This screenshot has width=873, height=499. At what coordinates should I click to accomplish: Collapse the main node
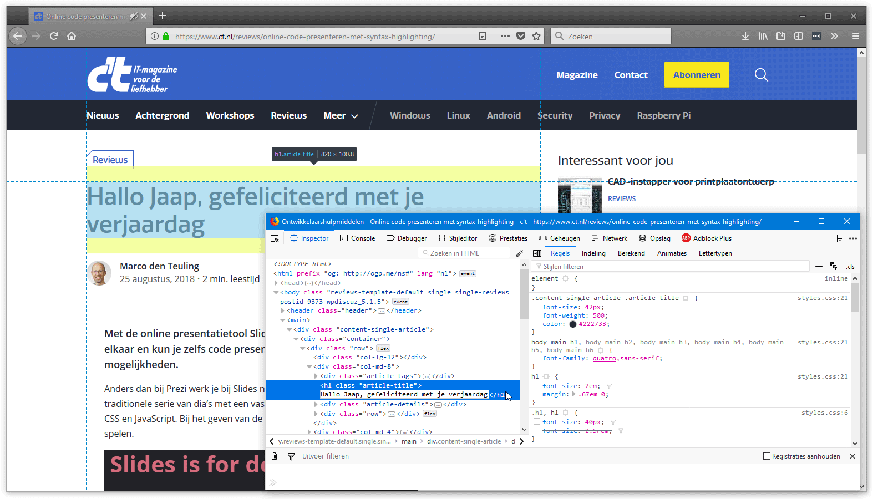point(283,320)
